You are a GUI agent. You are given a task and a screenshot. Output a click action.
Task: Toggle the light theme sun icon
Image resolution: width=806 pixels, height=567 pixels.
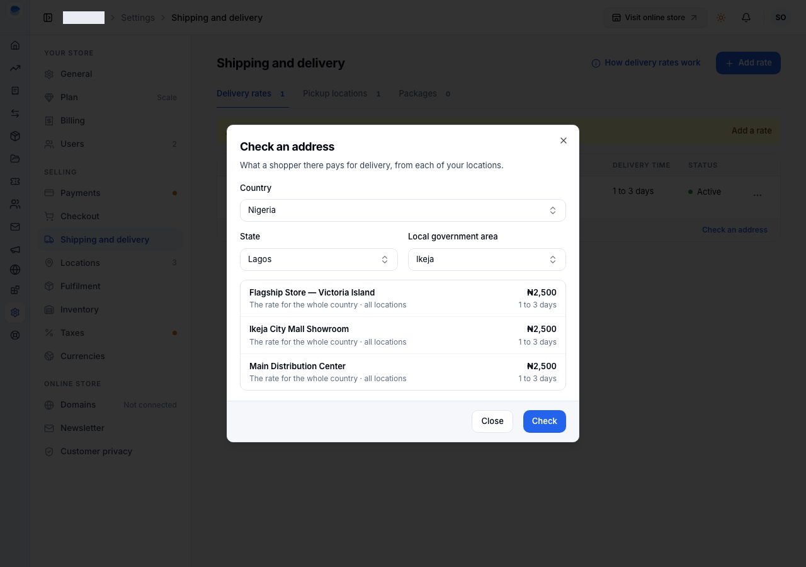721,18
